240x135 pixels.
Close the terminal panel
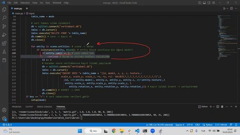[236, 106]
